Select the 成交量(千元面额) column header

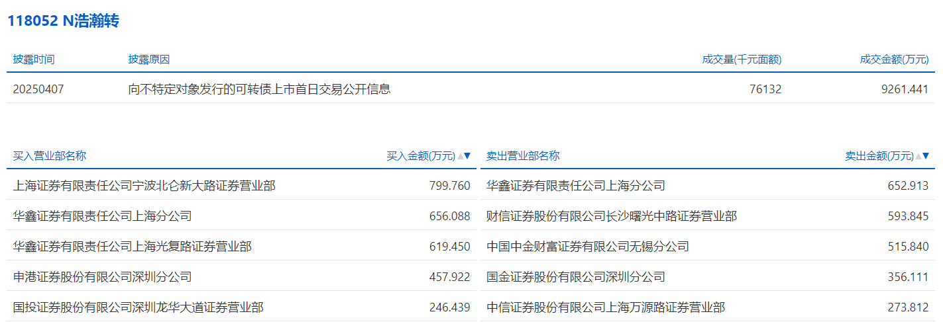click(x=742, y=60)
